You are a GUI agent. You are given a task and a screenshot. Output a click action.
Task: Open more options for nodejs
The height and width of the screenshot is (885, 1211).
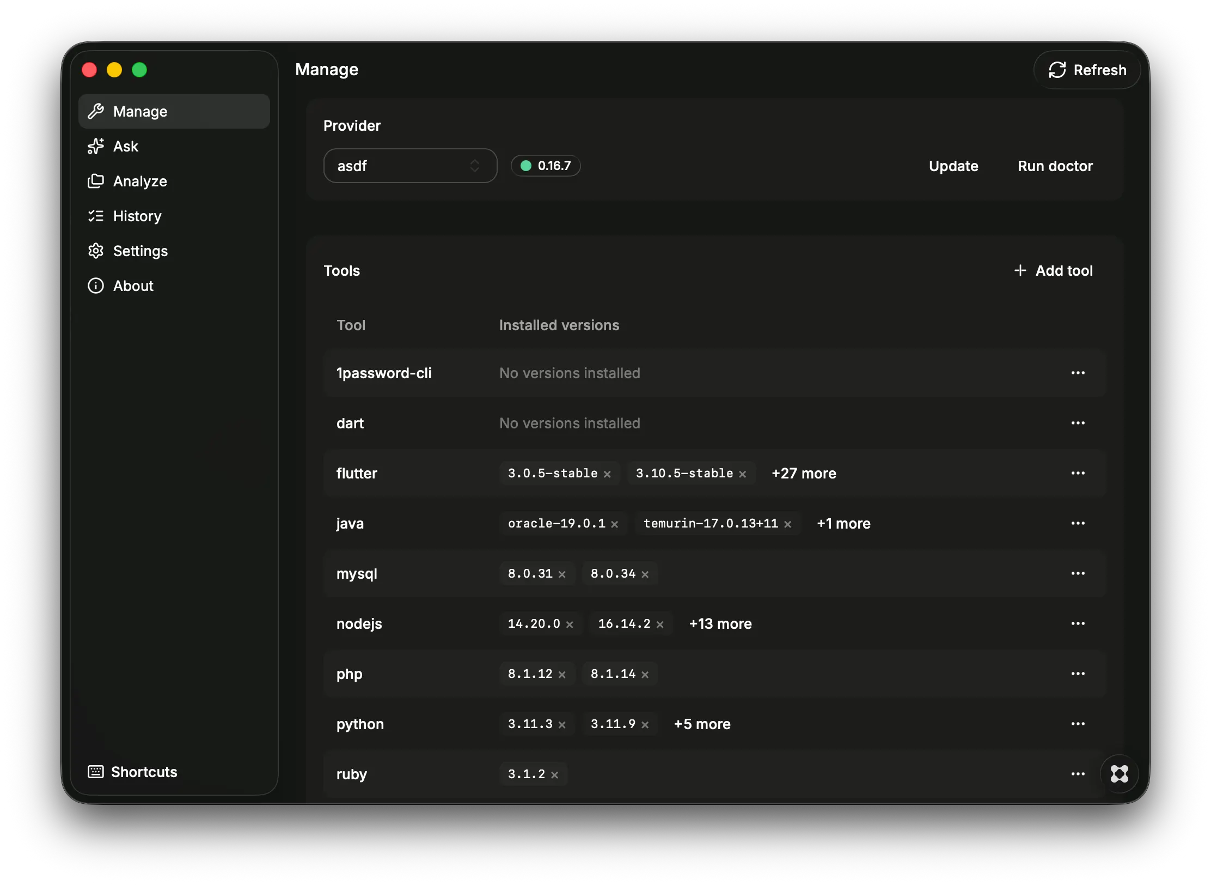click(1078, 623)
